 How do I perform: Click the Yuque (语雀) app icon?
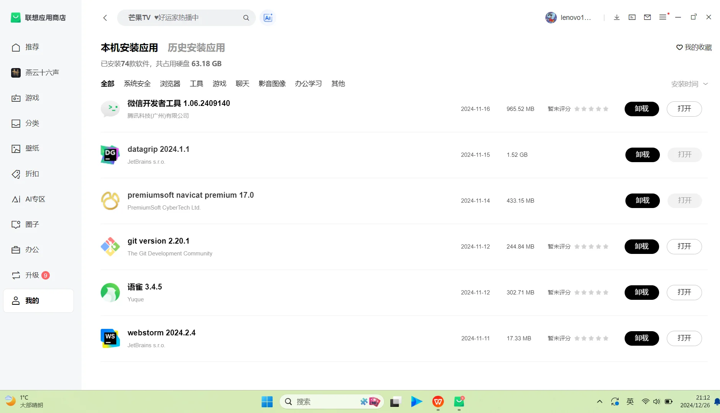click(x=110, y=293)
